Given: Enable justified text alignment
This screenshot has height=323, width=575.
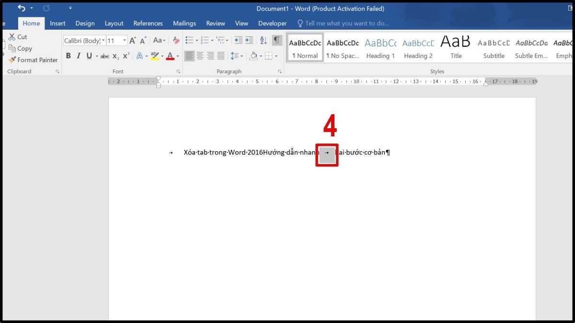Looking at the screenshot, I should [x=221, y=56].
